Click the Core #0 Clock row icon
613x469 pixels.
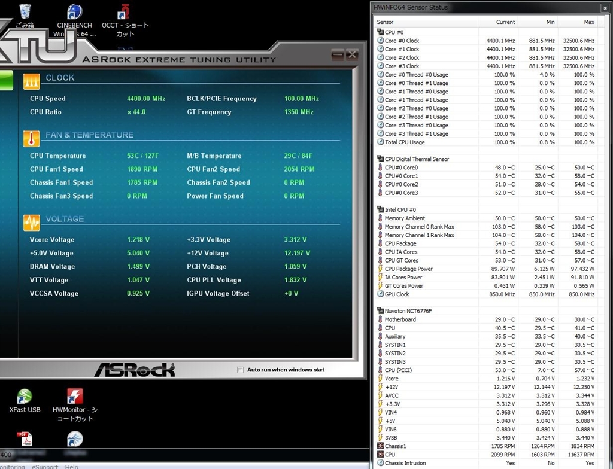[x=380, y=41]
